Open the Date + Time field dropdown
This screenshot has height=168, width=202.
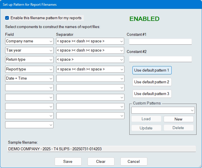coord(29,78)
